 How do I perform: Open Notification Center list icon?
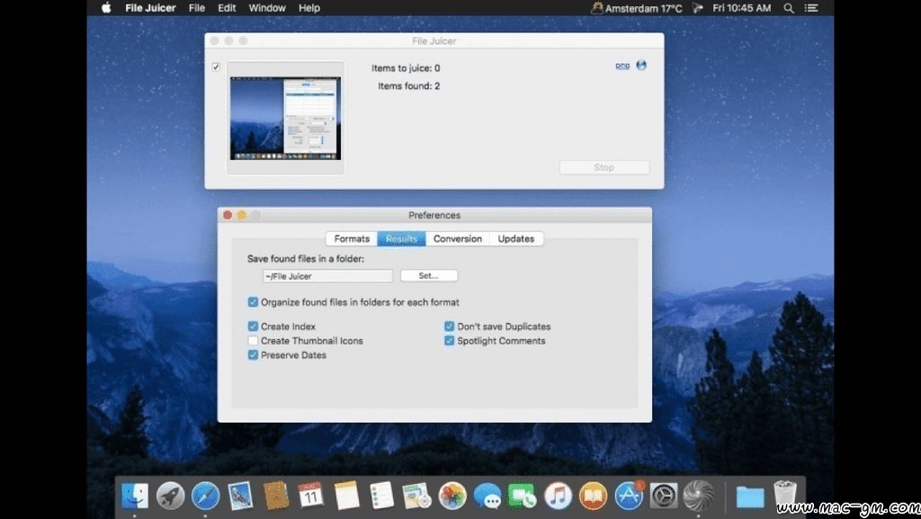click(x=811, y=8)
